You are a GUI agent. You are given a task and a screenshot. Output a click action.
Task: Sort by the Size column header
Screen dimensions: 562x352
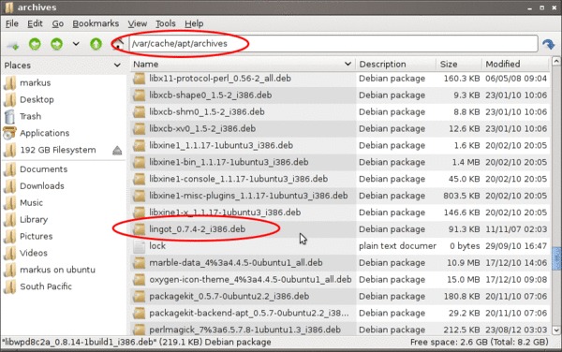[x=459, y=64]
